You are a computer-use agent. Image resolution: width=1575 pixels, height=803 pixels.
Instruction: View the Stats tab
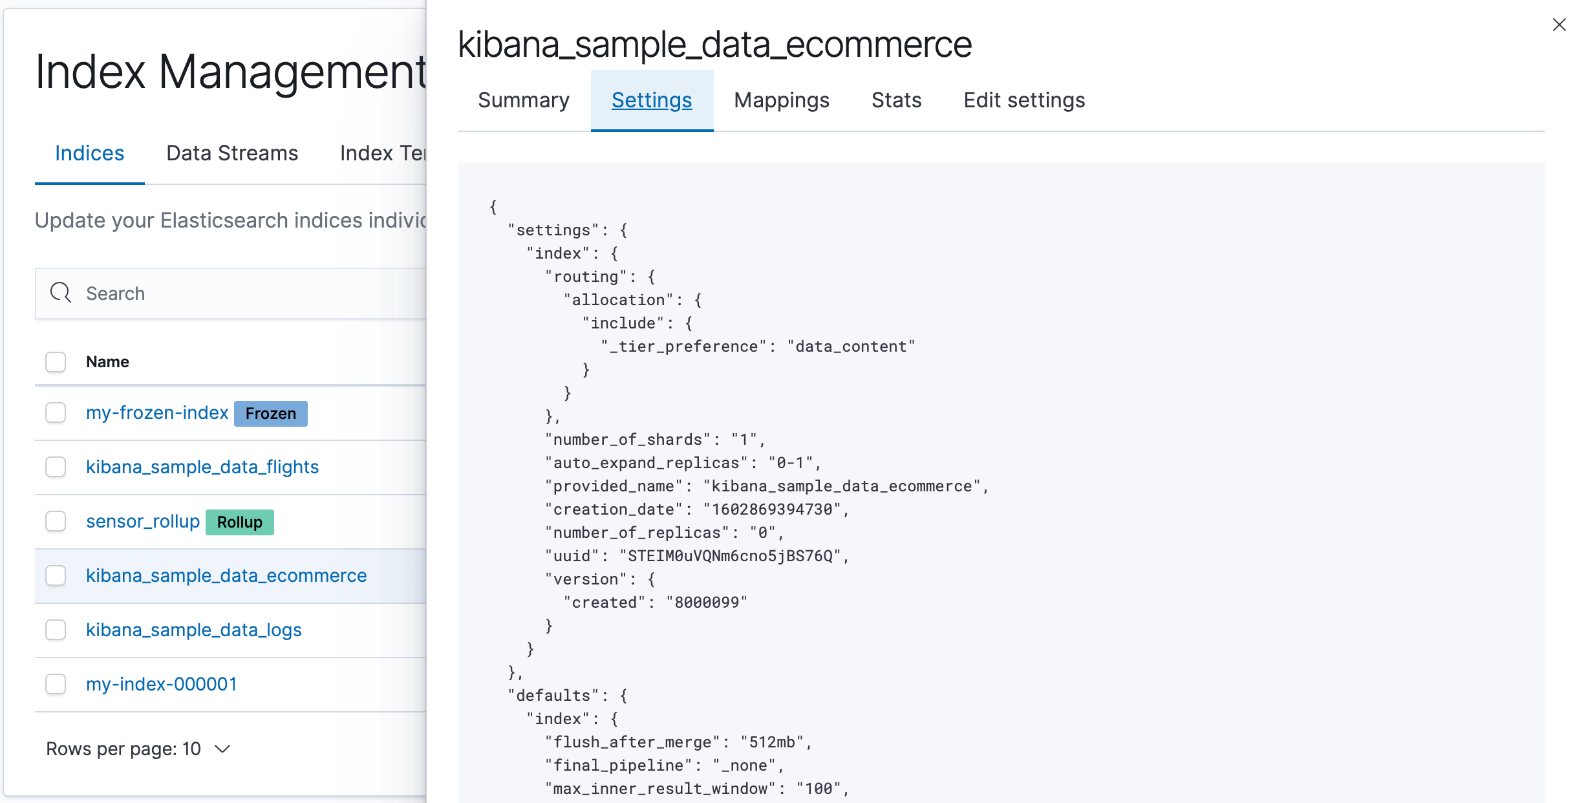[897, 100]
